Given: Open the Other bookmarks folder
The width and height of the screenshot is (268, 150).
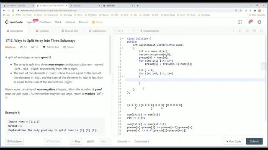Looking at the screenshot, I should coord(257,15).
